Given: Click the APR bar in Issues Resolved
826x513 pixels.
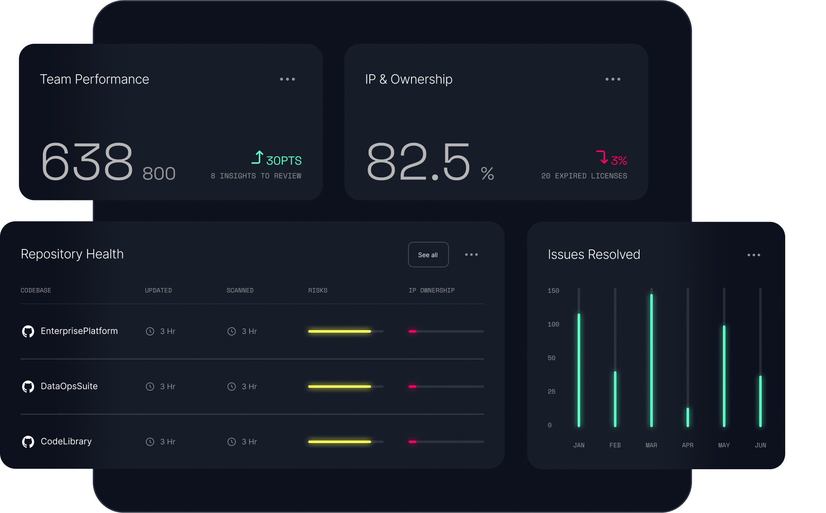Looking at the screenshot, I should coord(688,417).
